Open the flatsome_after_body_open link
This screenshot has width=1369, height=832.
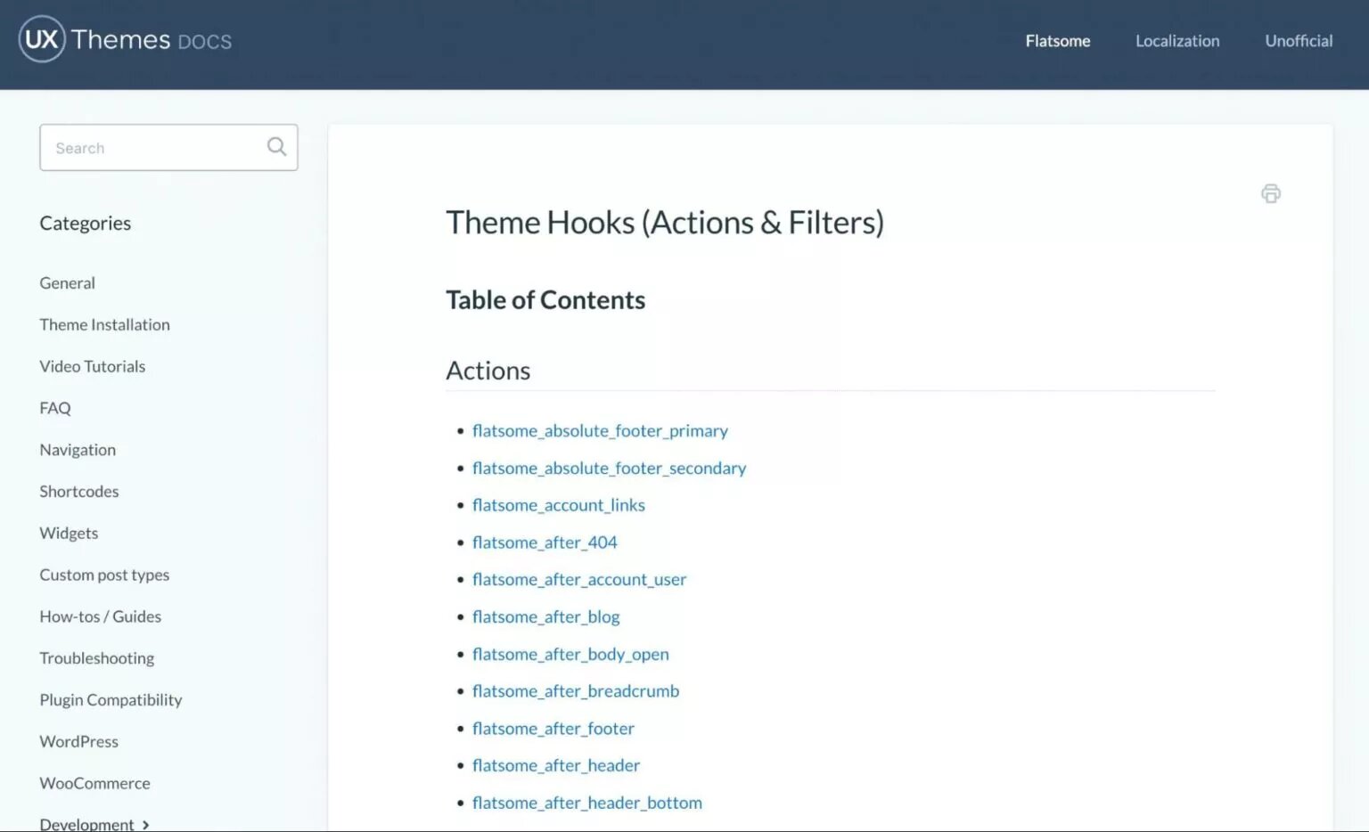[570, 653]
